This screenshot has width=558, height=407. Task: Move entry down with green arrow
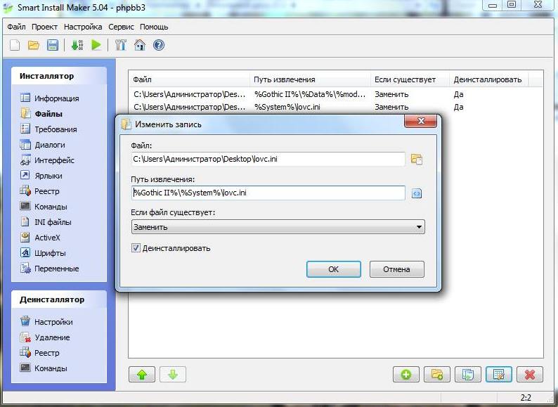(x=173, y=375)
